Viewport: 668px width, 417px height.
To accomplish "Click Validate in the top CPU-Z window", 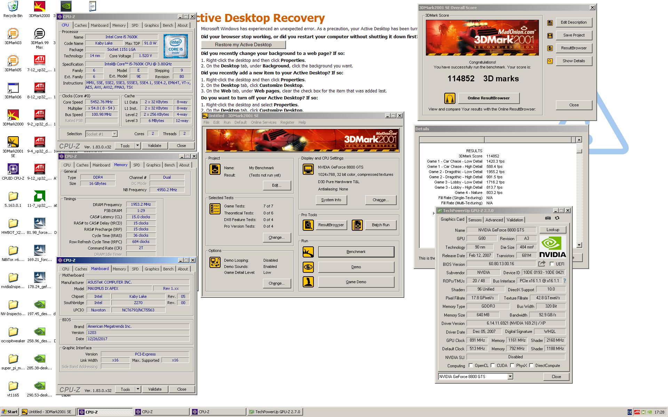I will (x=154, y=146).
